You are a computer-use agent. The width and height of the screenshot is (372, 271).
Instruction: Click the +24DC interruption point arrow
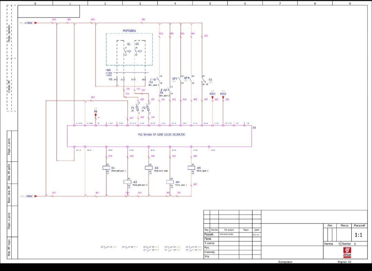[x=36, y=23]
